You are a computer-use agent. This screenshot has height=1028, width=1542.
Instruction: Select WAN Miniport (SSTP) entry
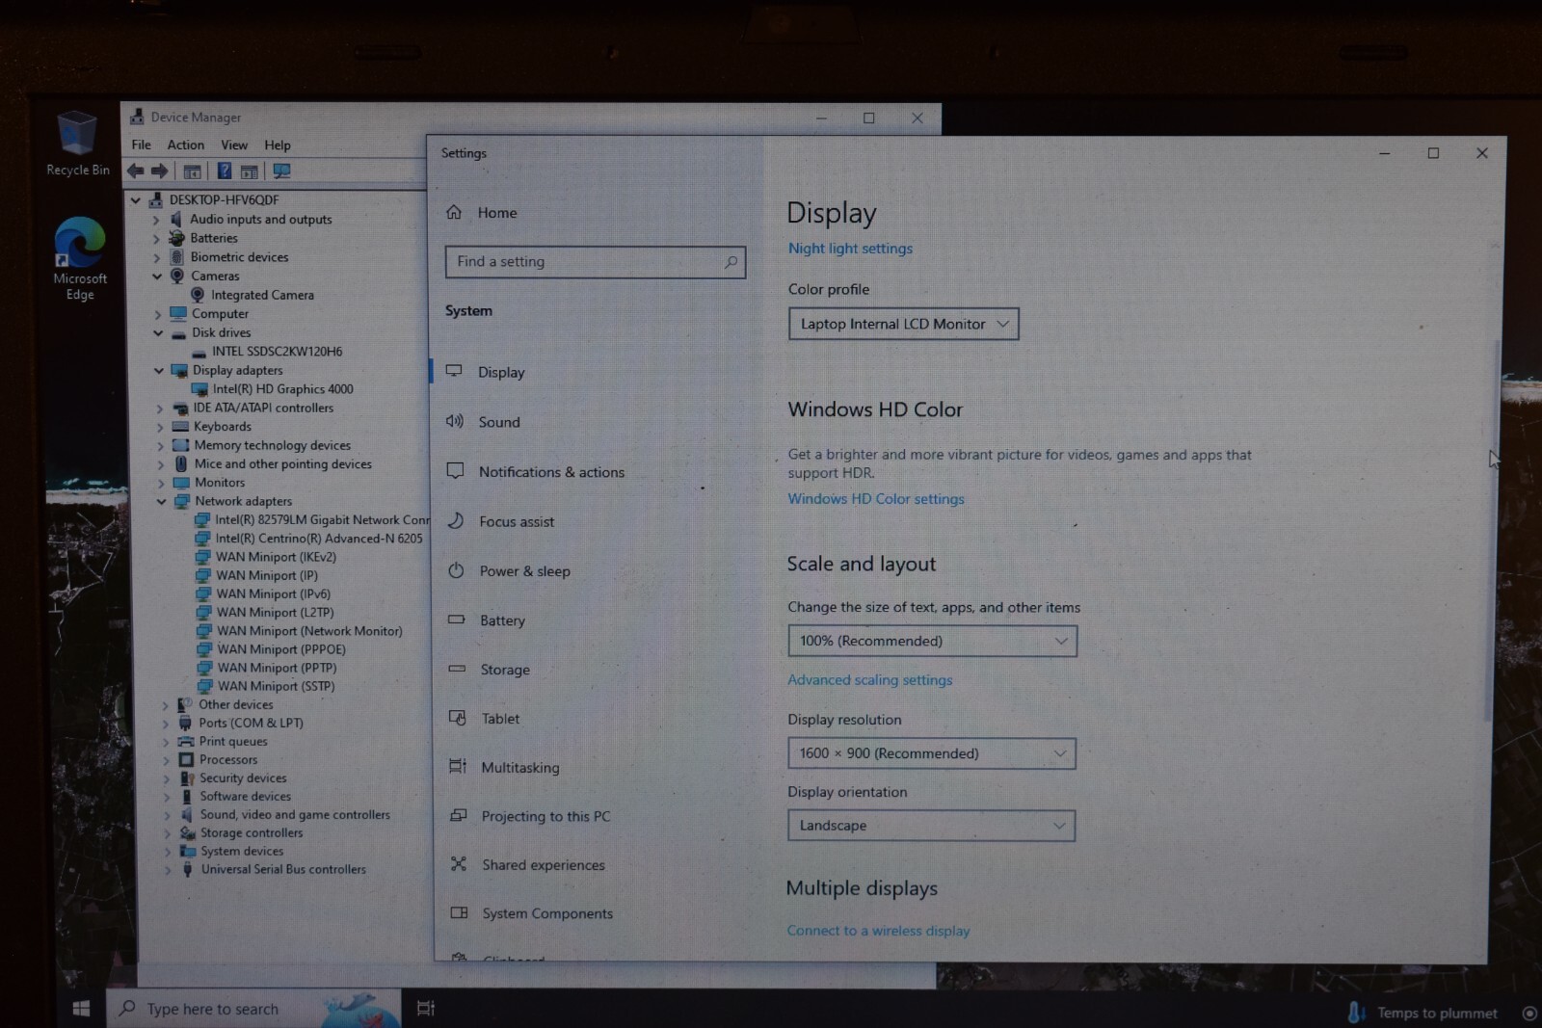tap(276, 687)
